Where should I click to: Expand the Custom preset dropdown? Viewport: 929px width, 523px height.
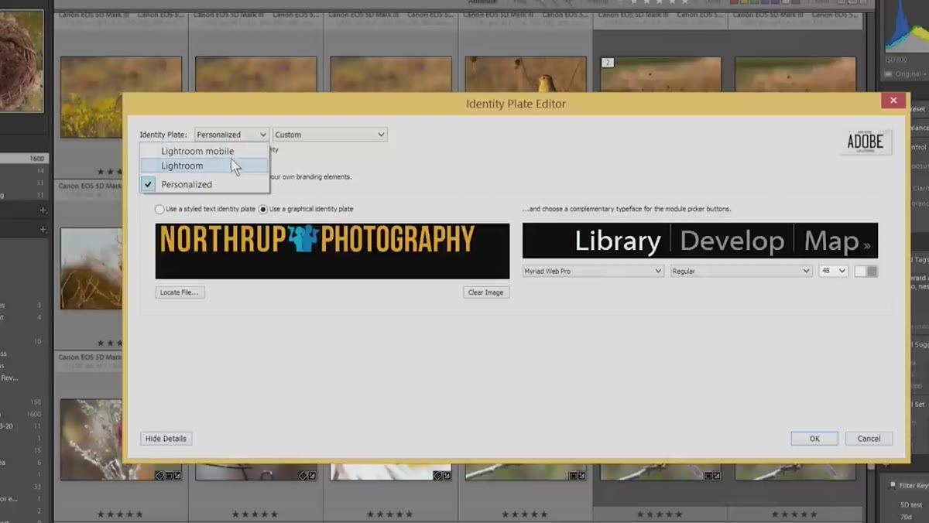pos(330,135)
